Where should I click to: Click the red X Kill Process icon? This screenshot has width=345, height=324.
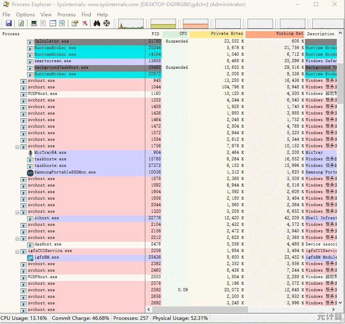pos(85,23)
